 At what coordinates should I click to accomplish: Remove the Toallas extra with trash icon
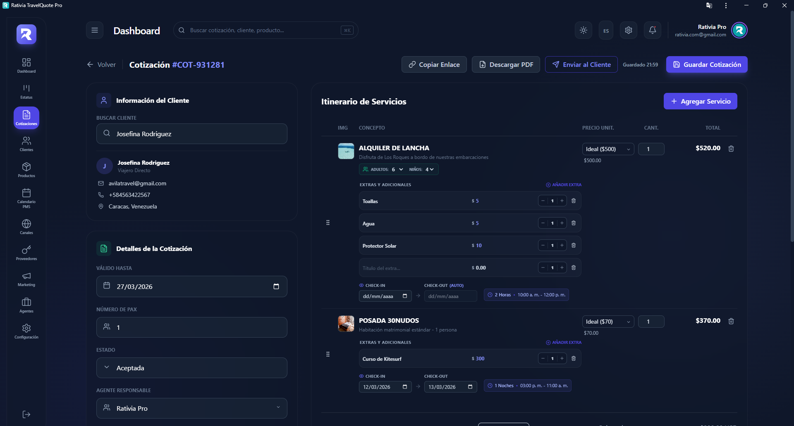[x=574, y=201]
